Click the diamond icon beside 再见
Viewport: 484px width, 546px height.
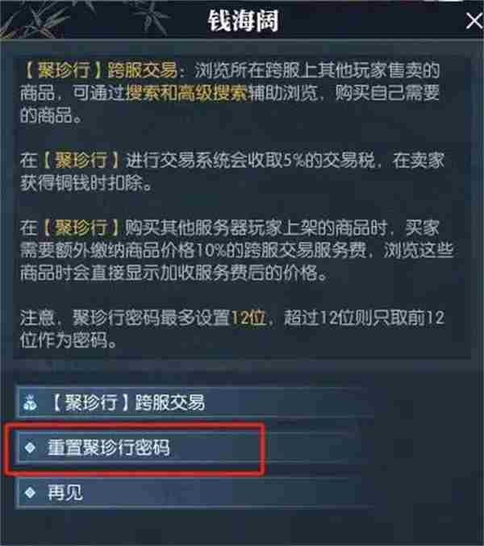coord(31,493)
